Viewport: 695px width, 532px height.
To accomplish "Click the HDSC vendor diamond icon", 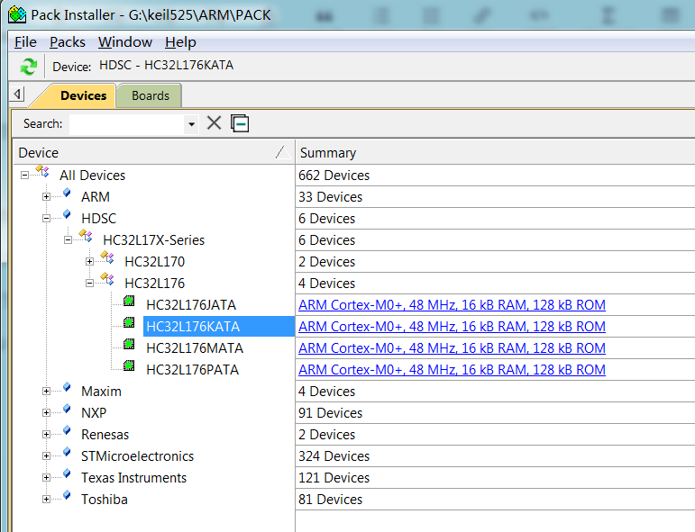I will [x=67, y=214].
